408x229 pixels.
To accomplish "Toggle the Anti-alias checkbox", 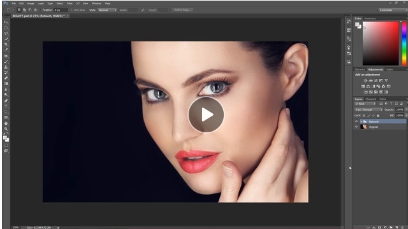I will pos(71,10).
